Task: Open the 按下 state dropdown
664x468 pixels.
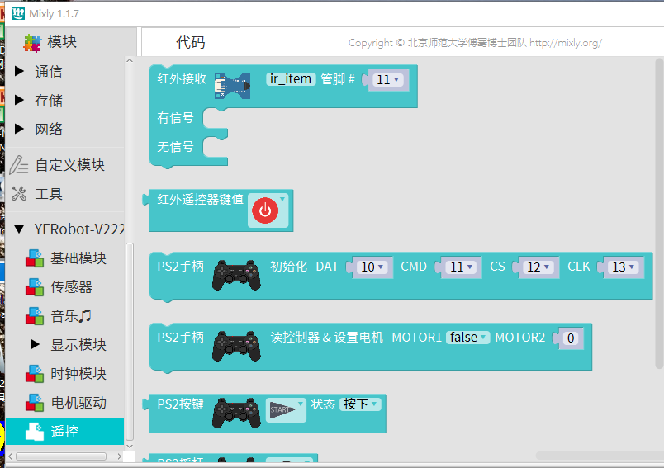Action: pyautogui.click(x=361, y=404)
